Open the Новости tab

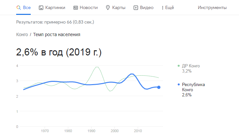pyautogui.click(x=85, y=8)
